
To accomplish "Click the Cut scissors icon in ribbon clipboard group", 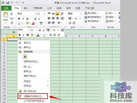I will (x=12, y=14).
